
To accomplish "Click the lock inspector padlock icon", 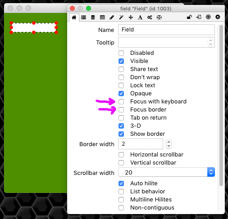I will coord(189,17).
